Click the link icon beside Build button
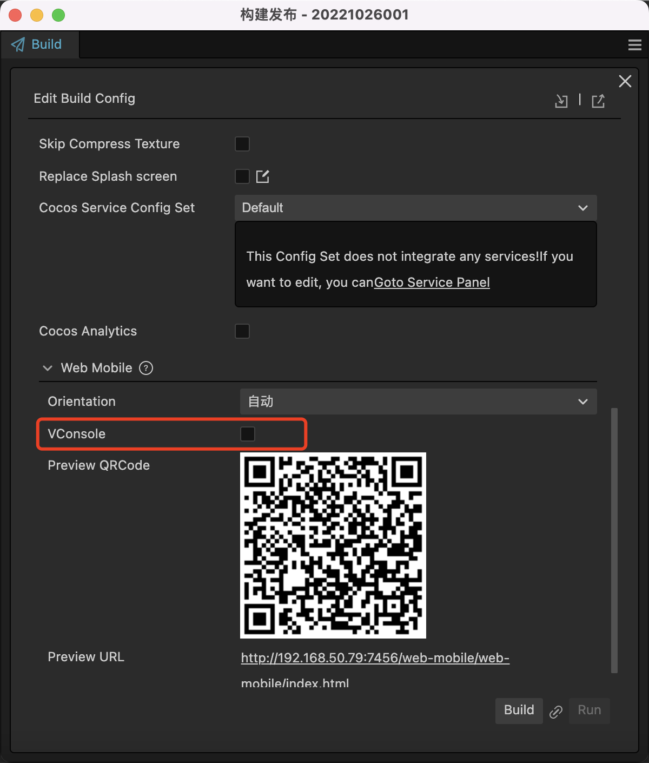 [x=556, y=712]
